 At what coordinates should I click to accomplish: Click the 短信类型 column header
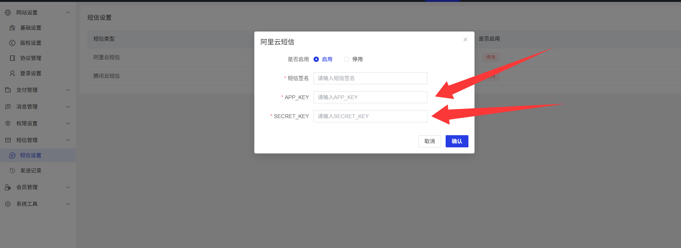point(104,39)
